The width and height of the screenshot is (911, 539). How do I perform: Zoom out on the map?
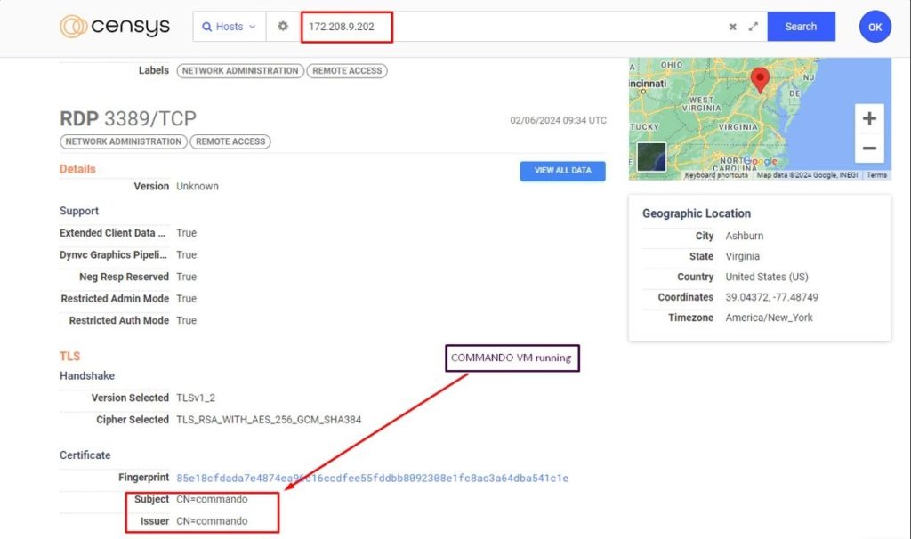pyautogui.click(x=869, y=149)
